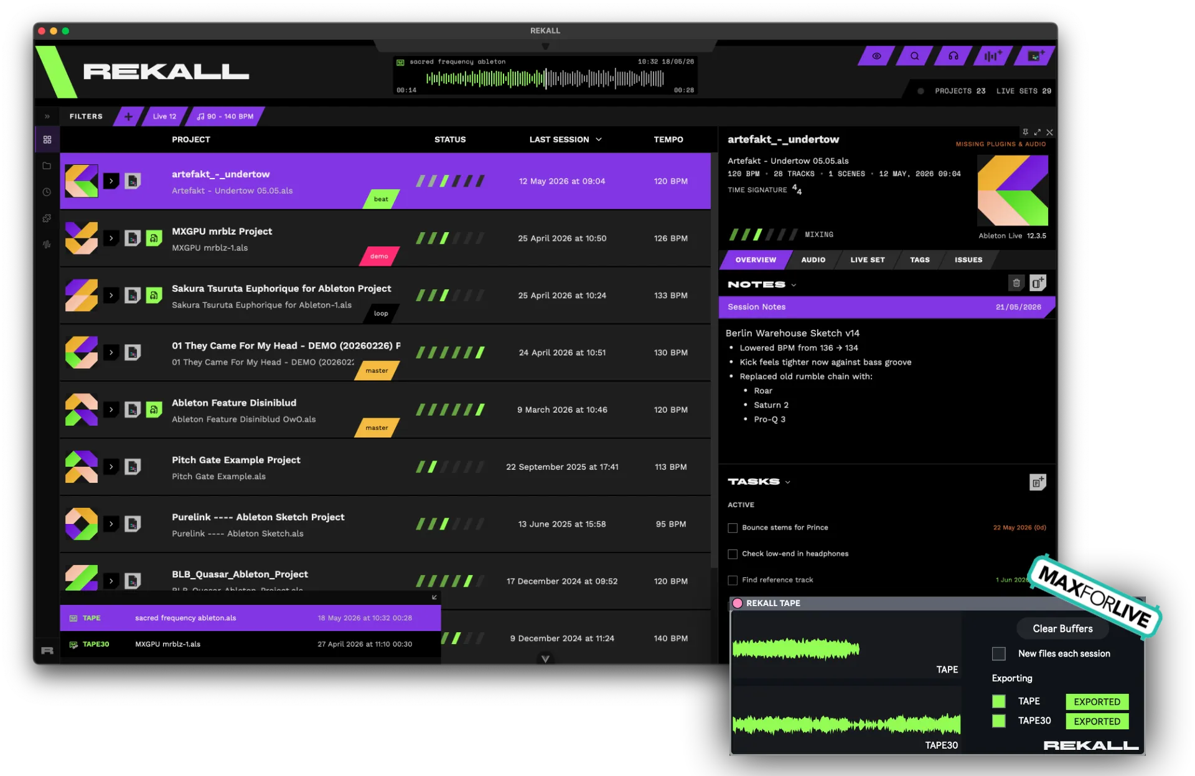Check the Find reference track task
Viewport: 1195px width, 776px height.
click(733, 581)
